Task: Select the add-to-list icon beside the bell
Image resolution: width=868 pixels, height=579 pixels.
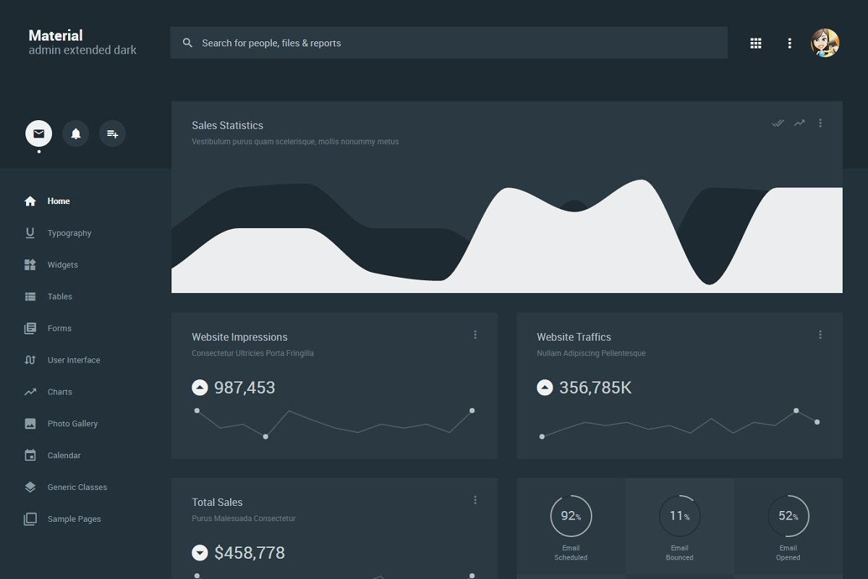Action: (112, 133)
